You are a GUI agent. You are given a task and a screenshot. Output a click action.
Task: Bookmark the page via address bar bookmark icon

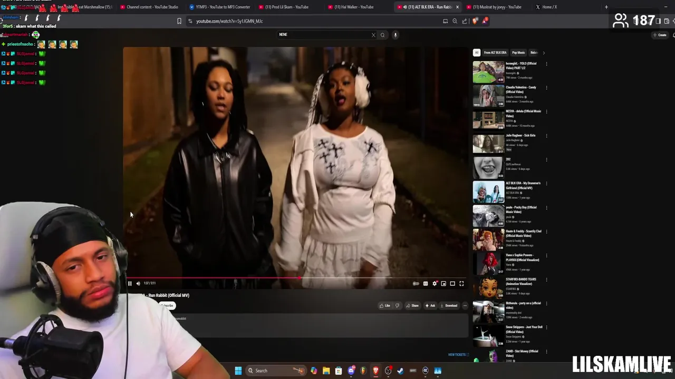tap(179, 21)
